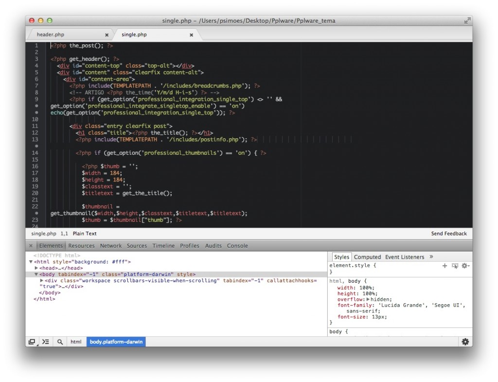
Task: Click the Send Feedback link
Action: [448, 234]
